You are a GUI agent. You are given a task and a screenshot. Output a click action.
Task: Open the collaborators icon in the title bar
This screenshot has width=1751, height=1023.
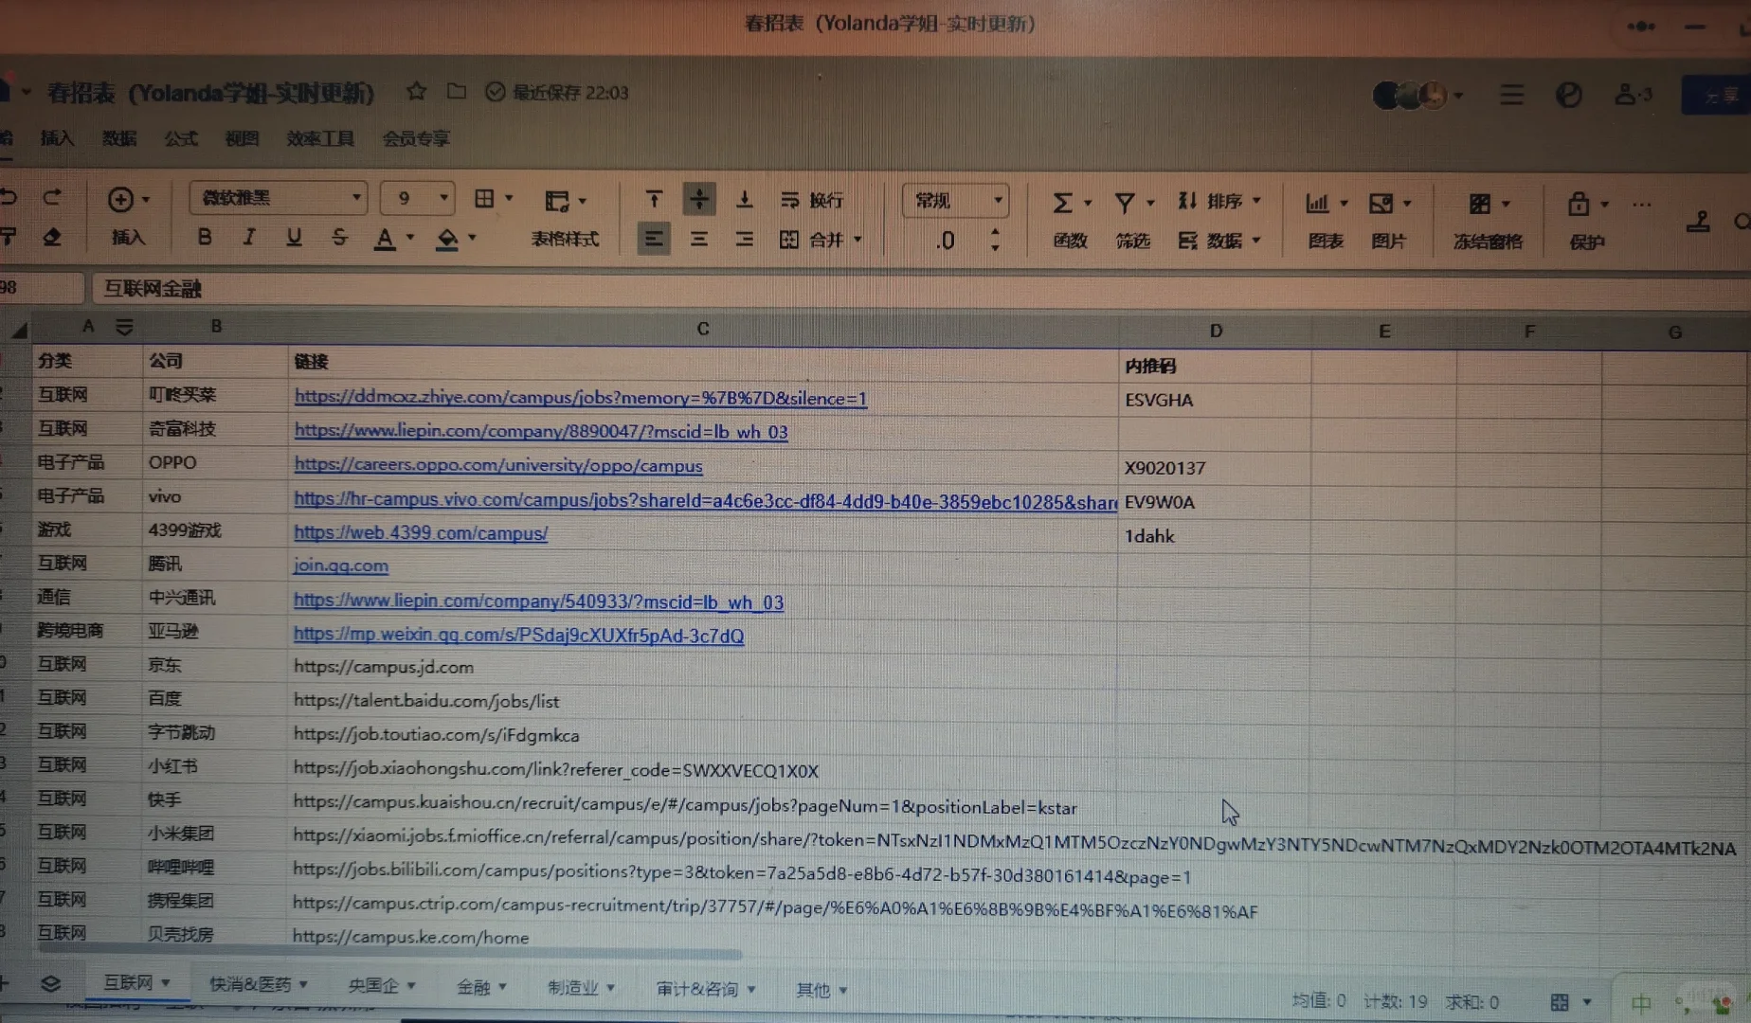[1632, 95]
